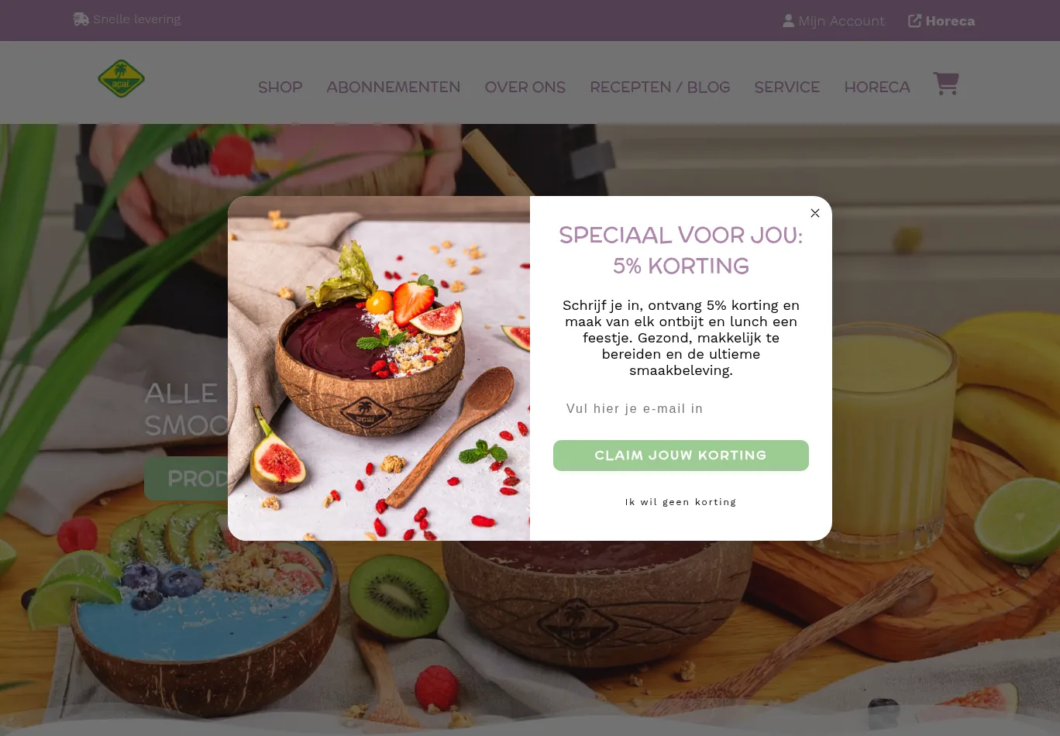The height and width of the screenshot is (736, 1060).
Task: Open RECEPTEN / BLOG in the navigation
Action: click(659, 88)
